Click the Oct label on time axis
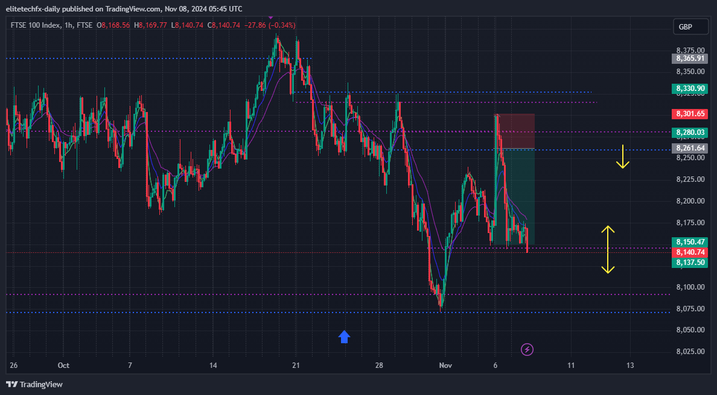717x395 pixels. [x=63, y=365]
